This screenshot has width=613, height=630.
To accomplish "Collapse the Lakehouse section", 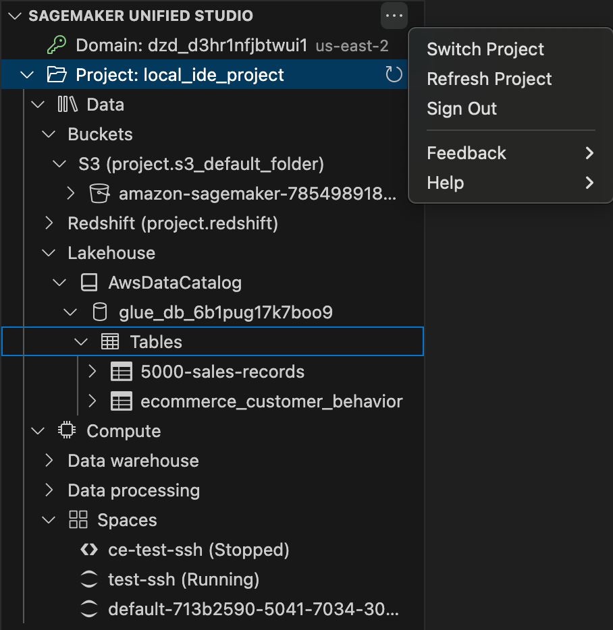I will click(x=48, y=252).
